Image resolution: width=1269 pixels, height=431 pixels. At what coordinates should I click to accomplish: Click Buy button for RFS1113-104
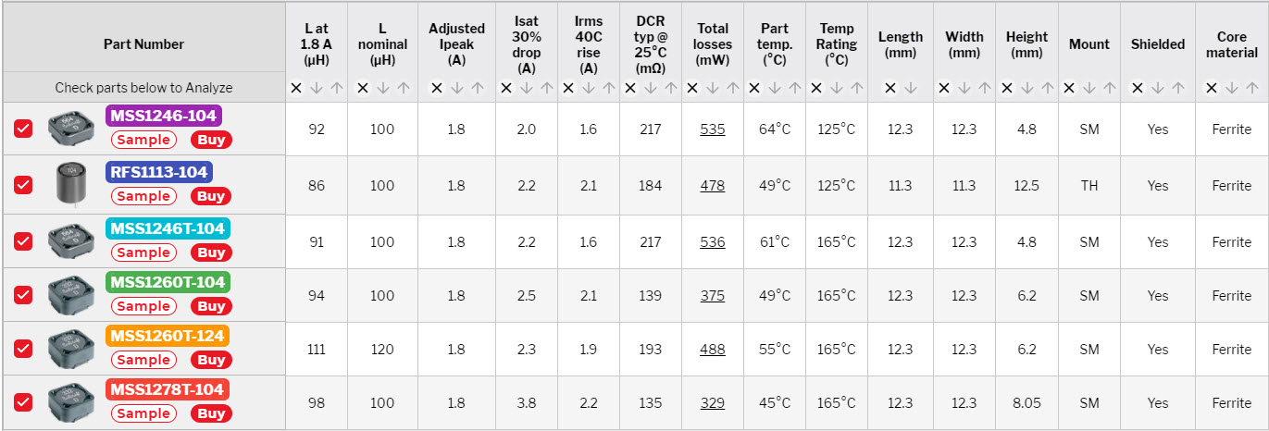tap(211, 196)
